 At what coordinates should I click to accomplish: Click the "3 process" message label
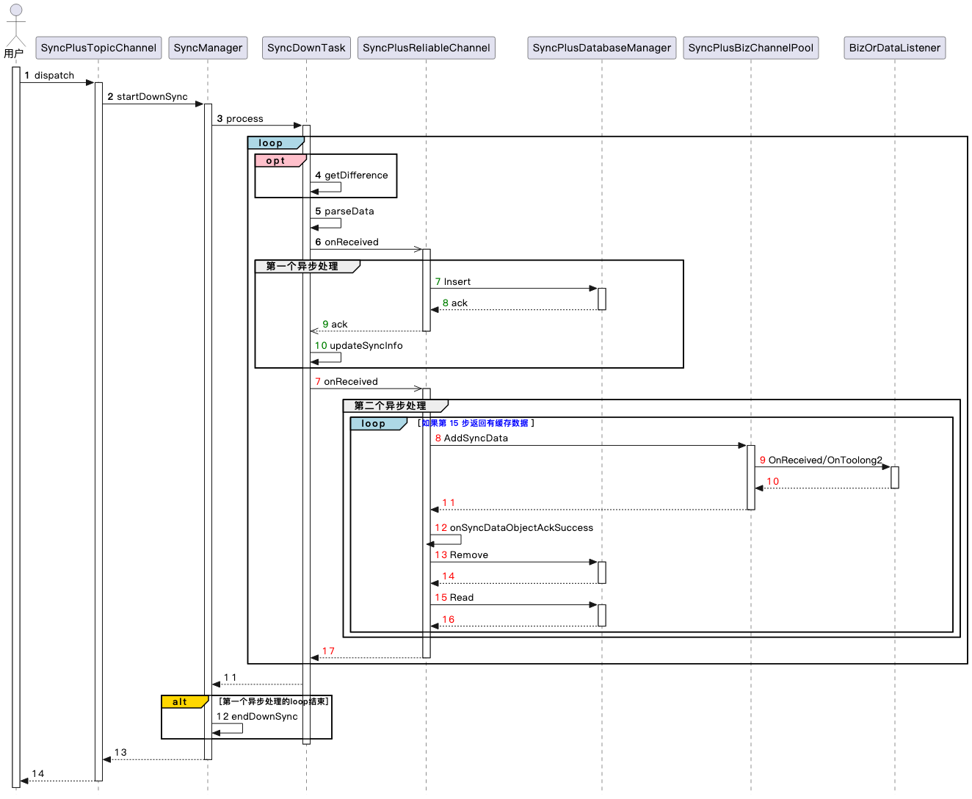click(x=240, y=119)
